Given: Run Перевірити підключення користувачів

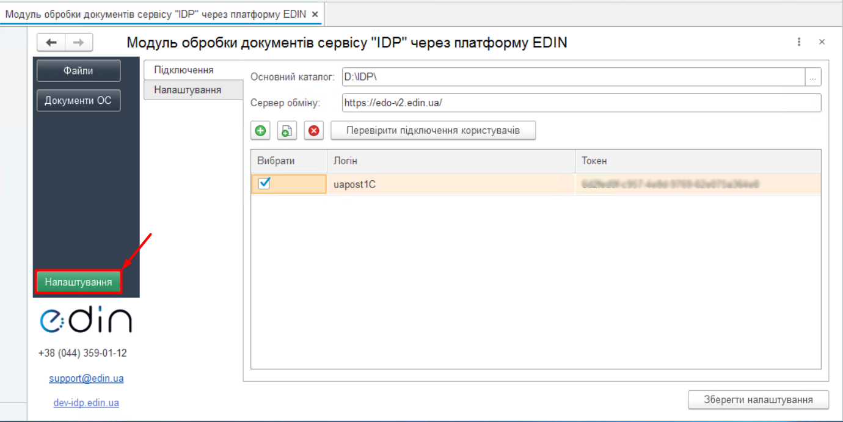Looking at the screenshot, I should pos(433,130).
